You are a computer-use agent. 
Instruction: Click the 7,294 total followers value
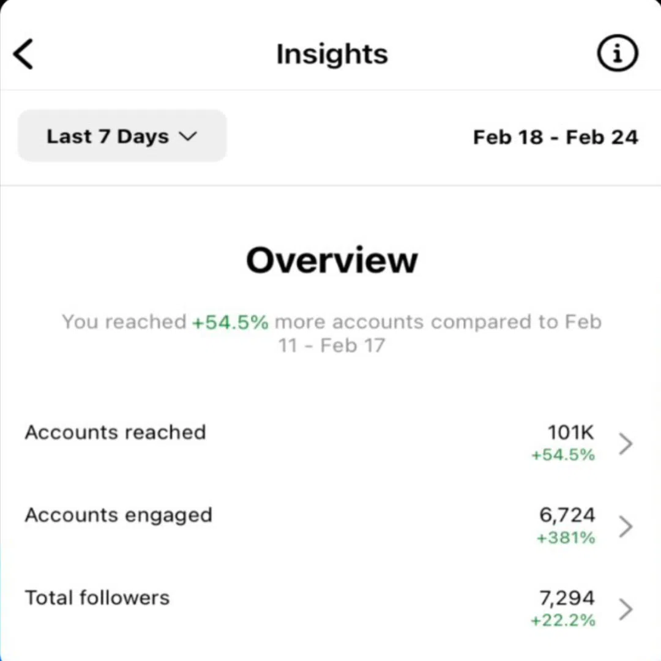pos(567,597)
